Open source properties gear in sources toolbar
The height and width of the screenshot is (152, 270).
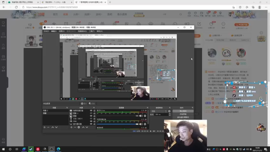coord(79,127)
